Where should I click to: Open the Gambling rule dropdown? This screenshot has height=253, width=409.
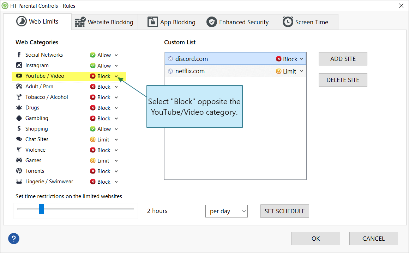click(x=116, y=119)
